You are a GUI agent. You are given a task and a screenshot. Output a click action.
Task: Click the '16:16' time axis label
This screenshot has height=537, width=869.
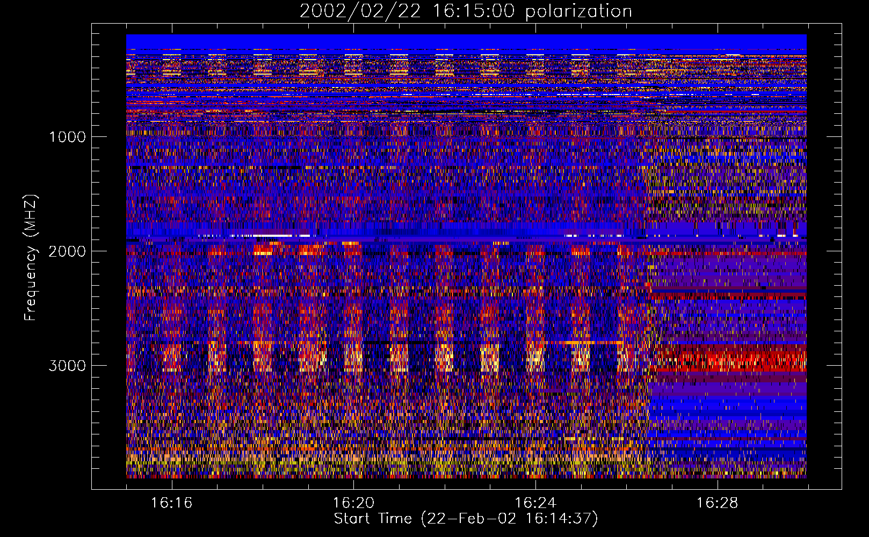[x=171, y=503]
